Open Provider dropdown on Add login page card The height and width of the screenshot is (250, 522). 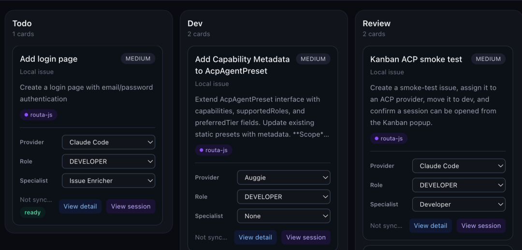point(109,142)
